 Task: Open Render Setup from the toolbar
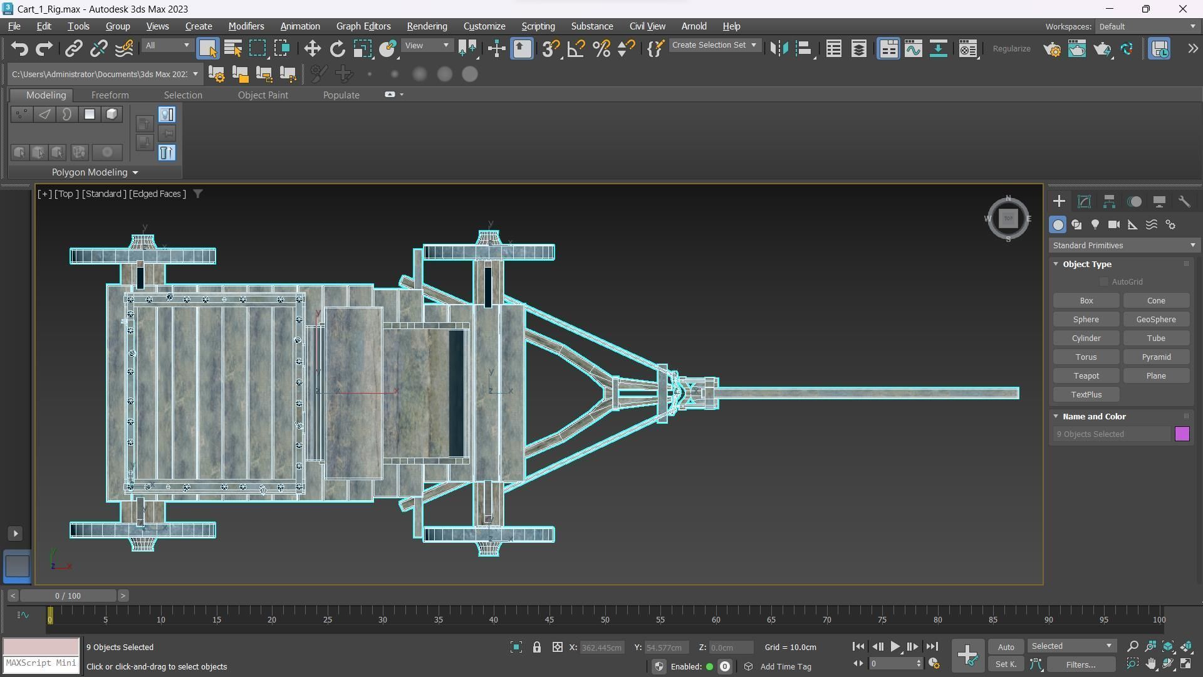[1052, 49]
